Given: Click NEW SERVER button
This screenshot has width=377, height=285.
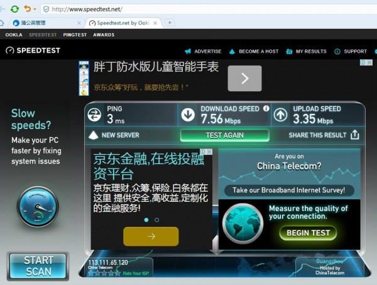Looking at the screenshot, I should tap(114, 135).
